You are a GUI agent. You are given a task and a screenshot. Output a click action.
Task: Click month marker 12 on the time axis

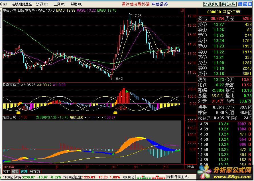pos(166,167)
